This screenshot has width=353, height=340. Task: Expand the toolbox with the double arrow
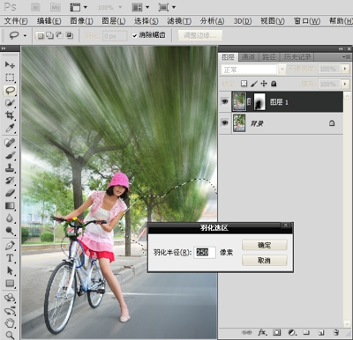(4, 48)
